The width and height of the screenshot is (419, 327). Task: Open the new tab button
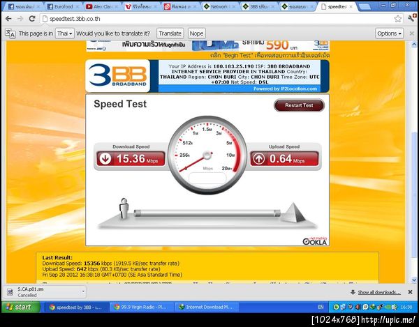click(365, 7)
